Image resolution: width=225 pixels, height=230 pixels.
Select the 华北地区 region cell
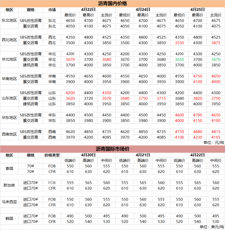coord(9,59)
